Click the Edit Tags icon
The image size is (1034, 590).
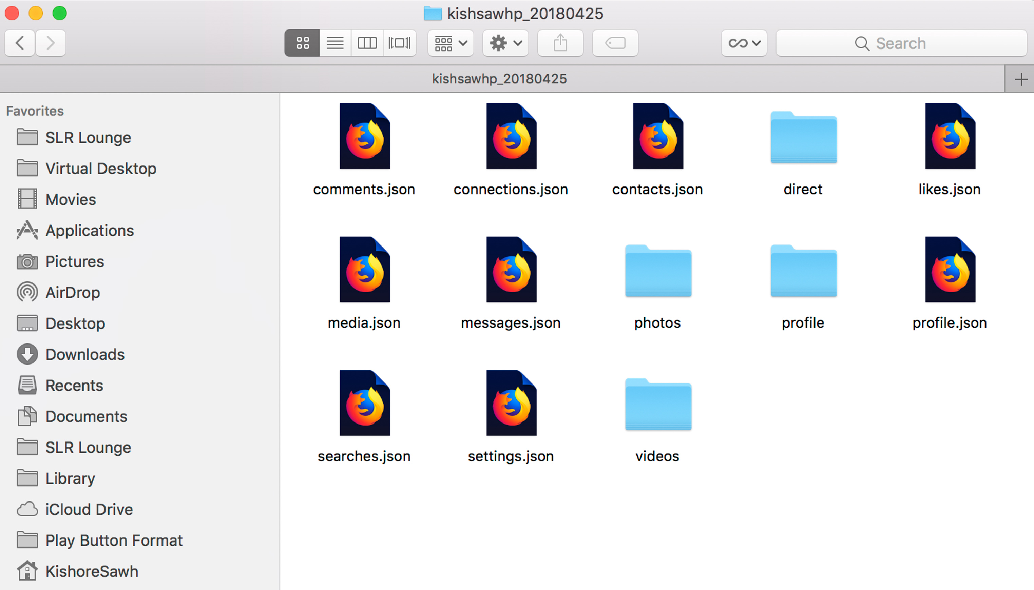tap(615, 43)
